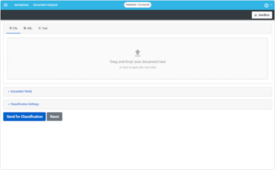Click the Reset button
Screen dimensions: 275x170
tap(54, 117)
